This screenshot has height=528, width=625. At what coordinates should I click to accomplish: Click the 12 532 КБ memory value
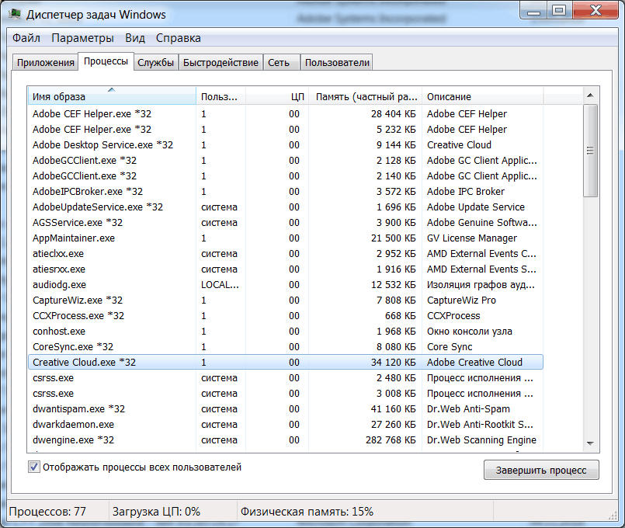click(393, 284)
